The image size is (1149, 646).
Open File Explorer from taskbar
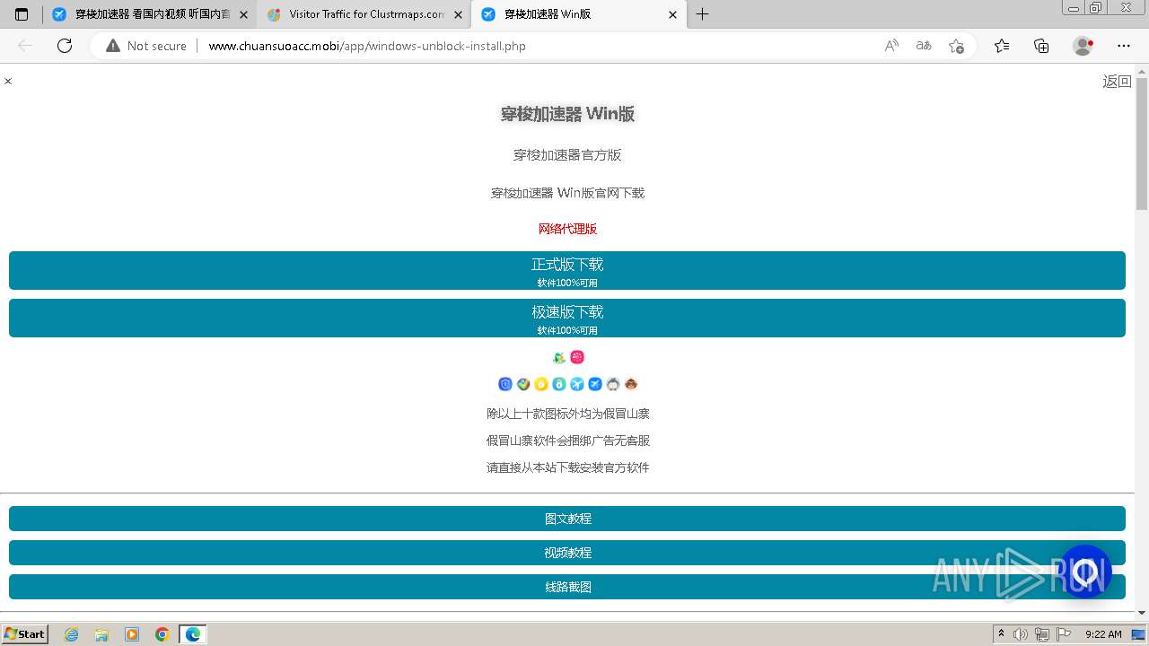[x=101, y=634]
